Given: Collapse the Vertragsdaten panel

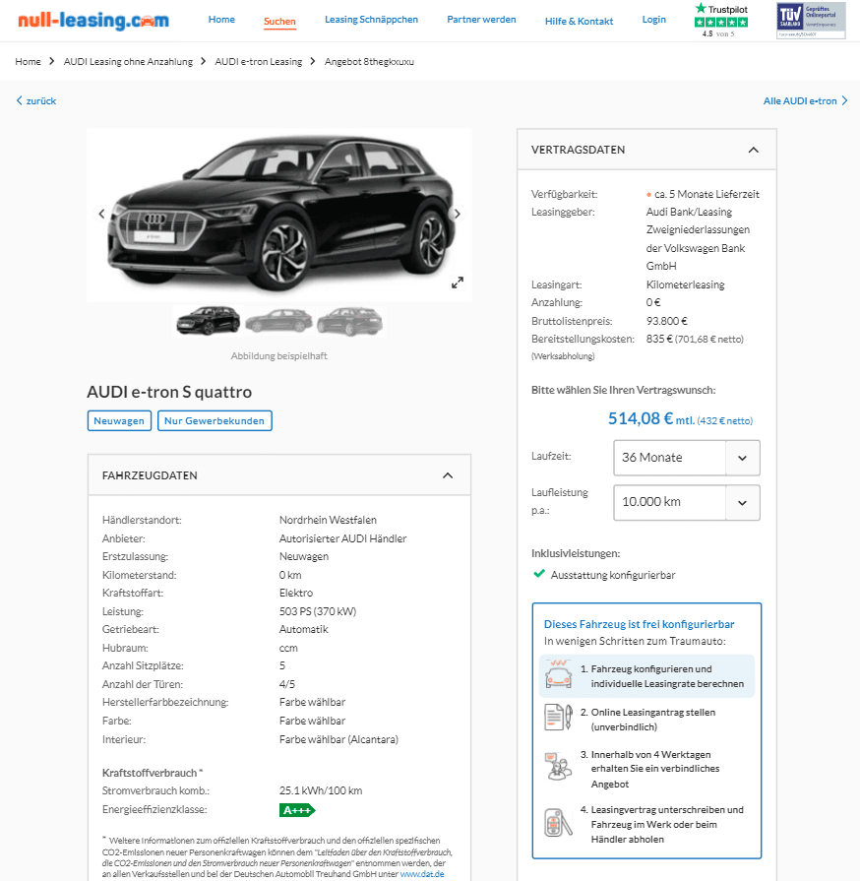Looking at the screenshot, I should pyautogui.click(x=754, y=150).
